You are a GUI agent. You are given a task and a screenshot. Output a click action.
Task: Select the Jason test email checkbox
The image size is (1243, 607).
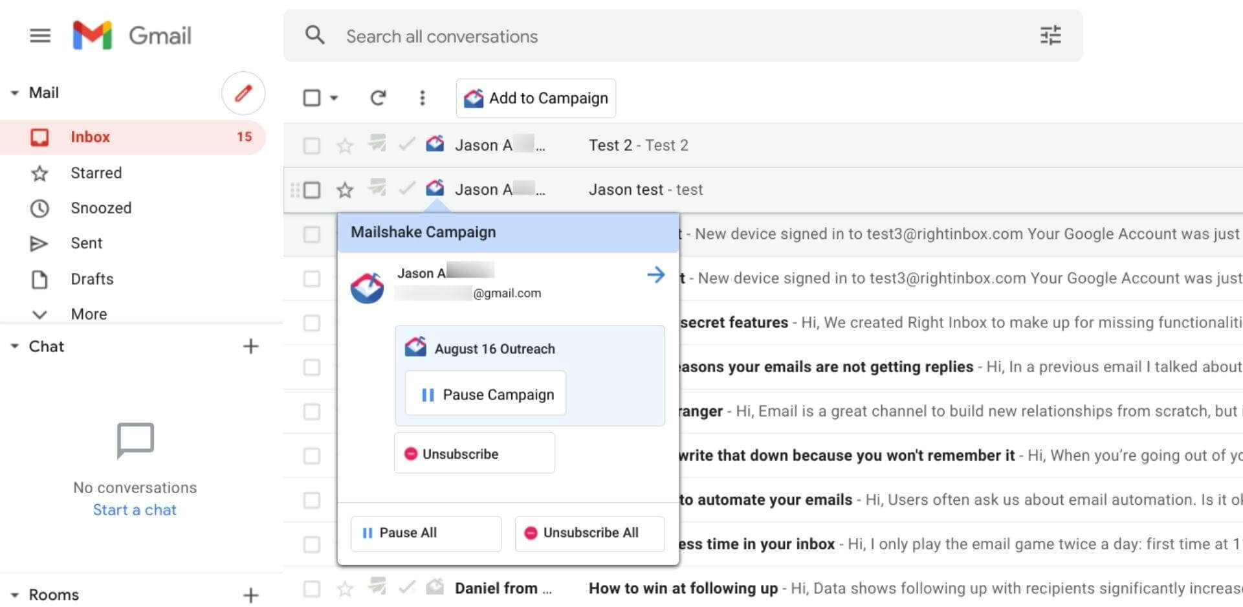[x=312, y=190]
